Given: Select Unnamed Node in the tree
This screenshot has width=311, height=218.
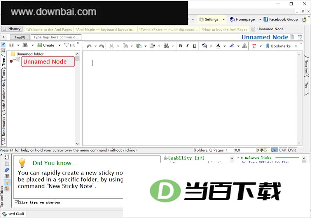Looking at the screenshot, I should (48, 62).
